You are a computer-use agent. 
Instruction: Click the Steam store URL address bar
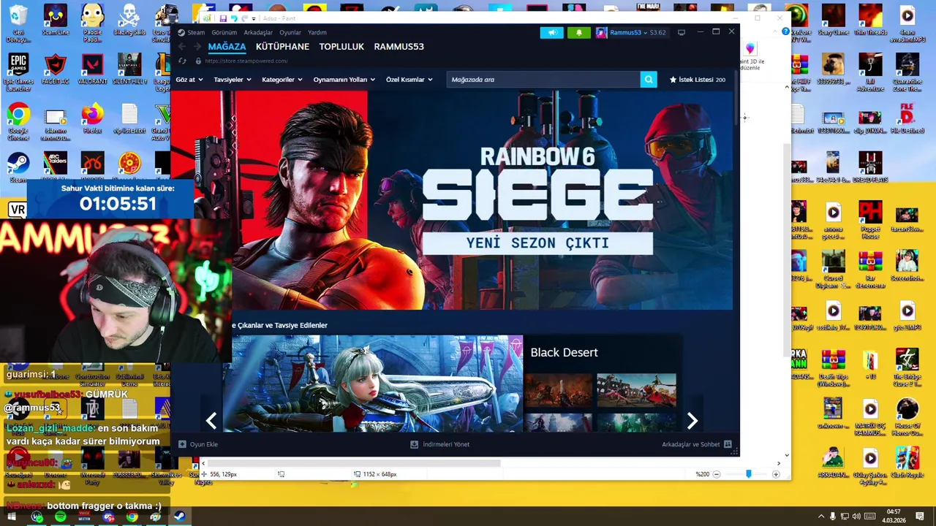point(246,61)
